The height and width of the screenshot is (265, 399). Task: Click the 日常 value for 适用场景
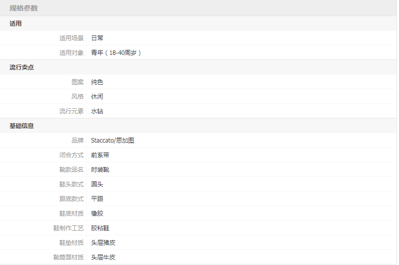tap(97, 38)
